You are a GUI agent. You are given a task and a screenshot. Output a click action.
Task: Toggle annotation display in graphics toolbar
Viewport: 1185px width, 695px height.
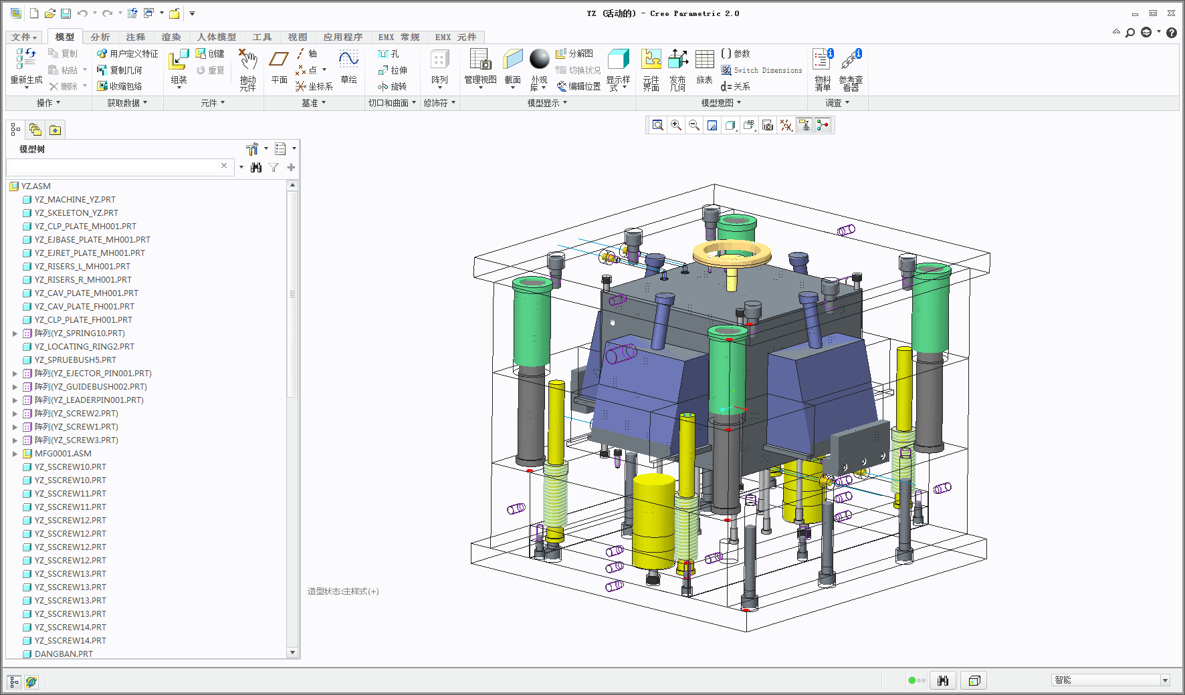(x=804, y=125)
